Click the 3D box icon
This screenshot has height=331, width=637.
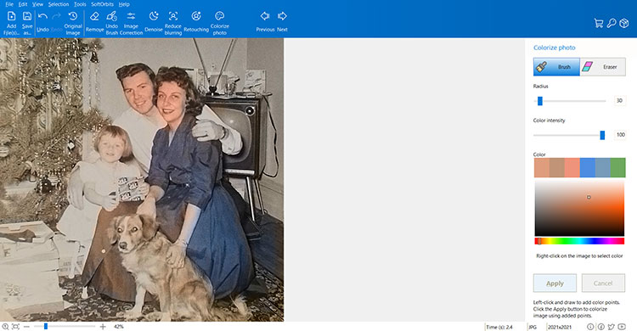[x=624, y=24]
